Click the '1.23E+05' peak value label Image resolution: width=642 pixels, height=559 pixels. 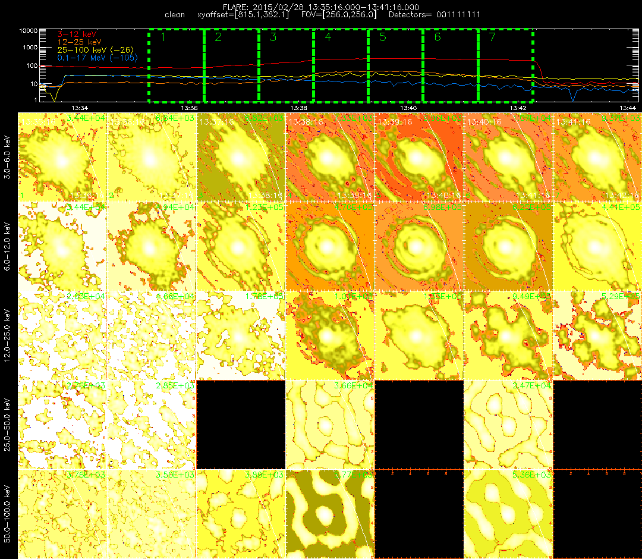pos(265,207)
